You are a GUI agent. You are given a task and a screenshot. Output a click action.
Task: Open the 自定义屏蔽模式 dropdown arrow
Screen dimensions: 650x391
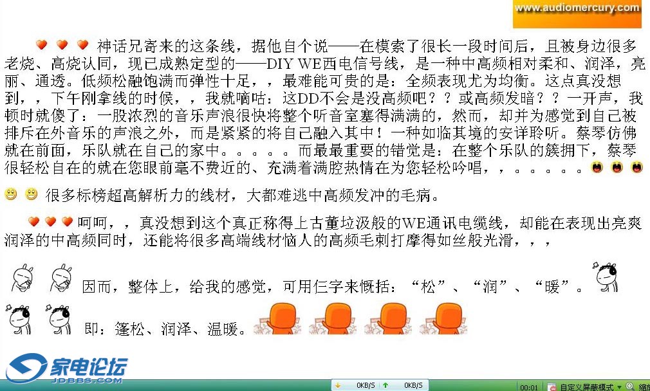619,386
